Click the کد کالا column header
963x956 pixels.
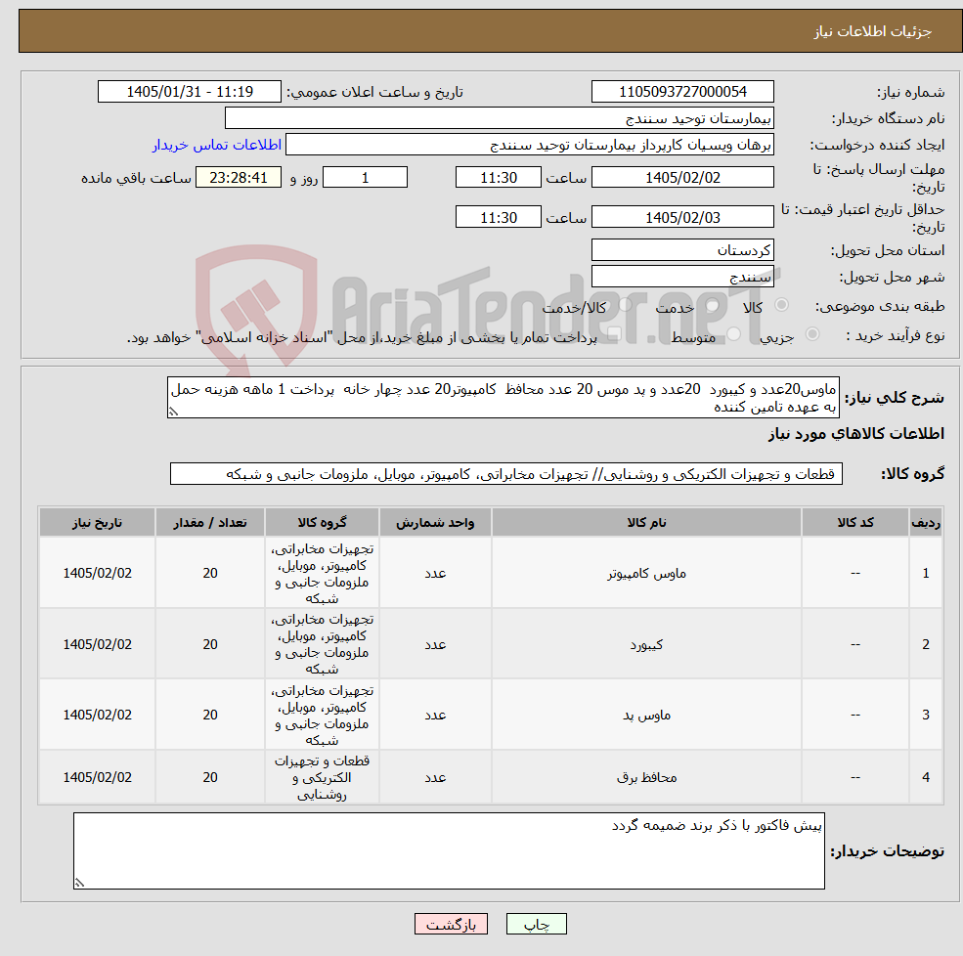854,523
